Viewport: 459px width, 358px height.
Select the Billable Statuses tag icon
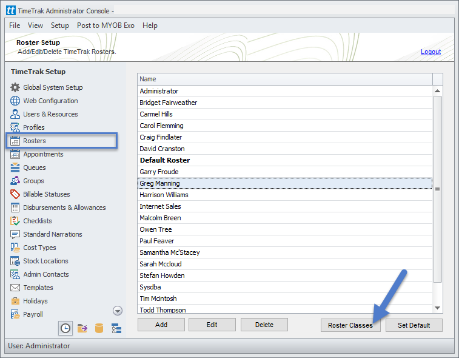click(x=15, y=194)
